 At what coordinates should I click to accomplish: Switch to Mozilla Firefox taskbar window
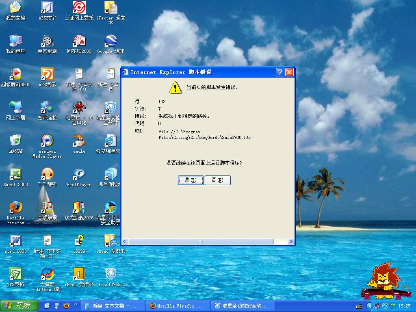pos(178,306)
